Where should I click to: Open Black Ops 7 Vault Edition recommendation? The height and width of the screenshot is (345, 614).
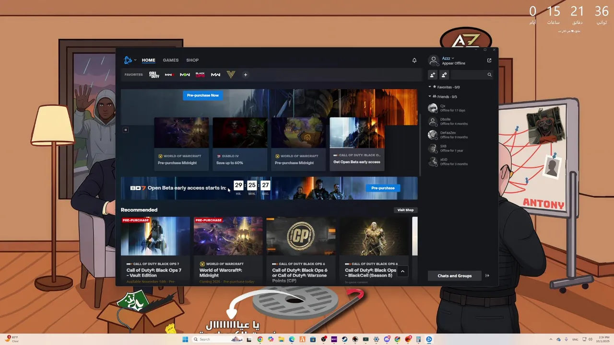pyautogui.click(x=155, y=250)
